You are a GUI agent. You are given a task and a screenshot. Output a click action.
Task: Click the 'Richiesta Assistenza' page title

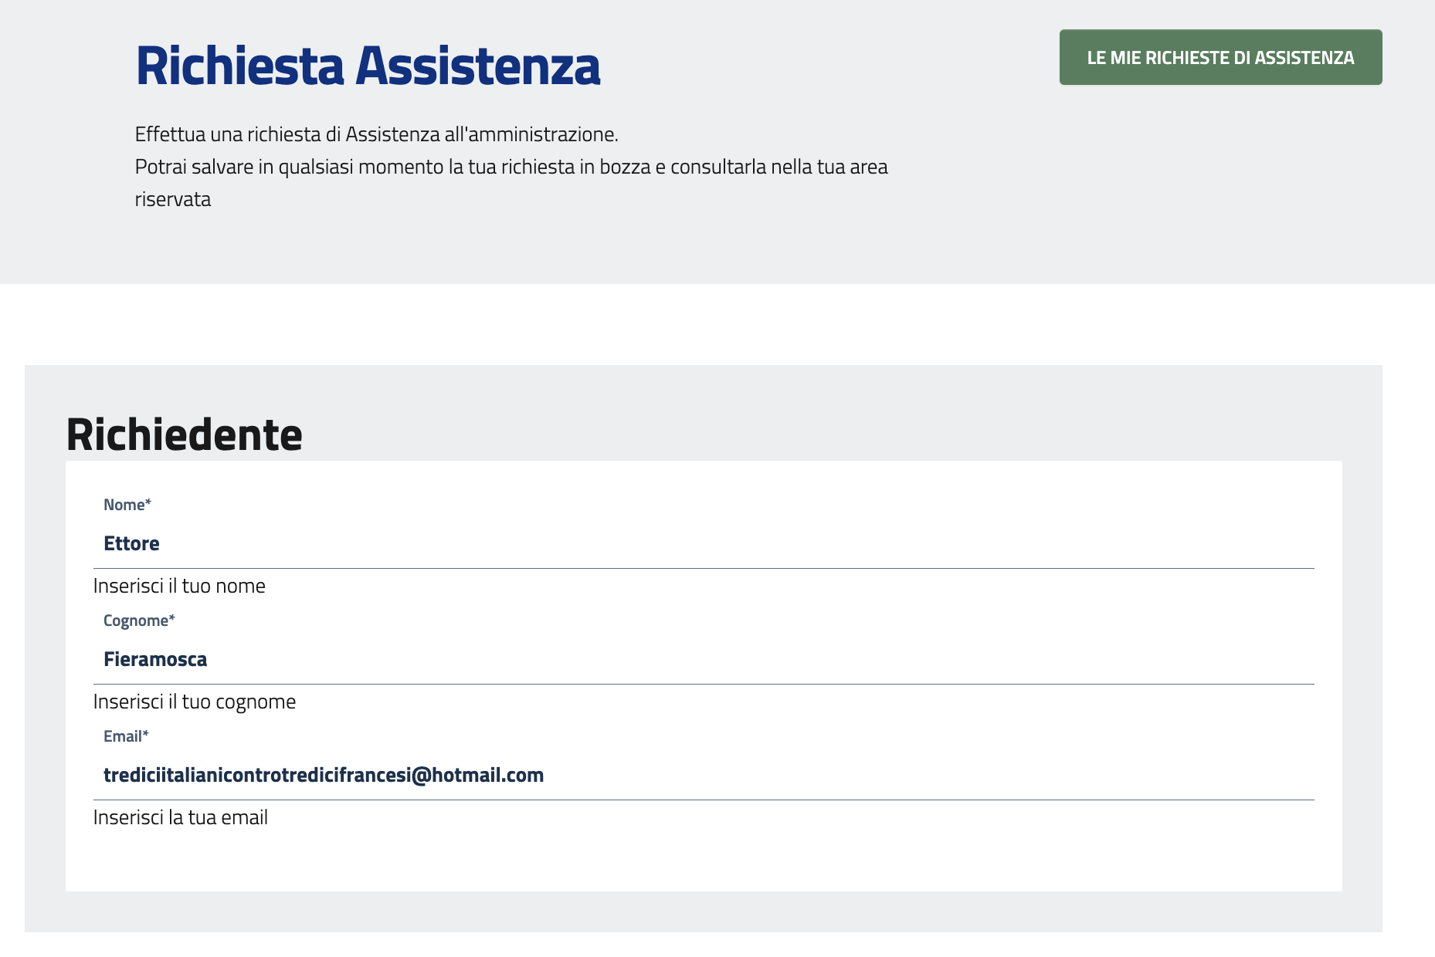pos(368,66)
